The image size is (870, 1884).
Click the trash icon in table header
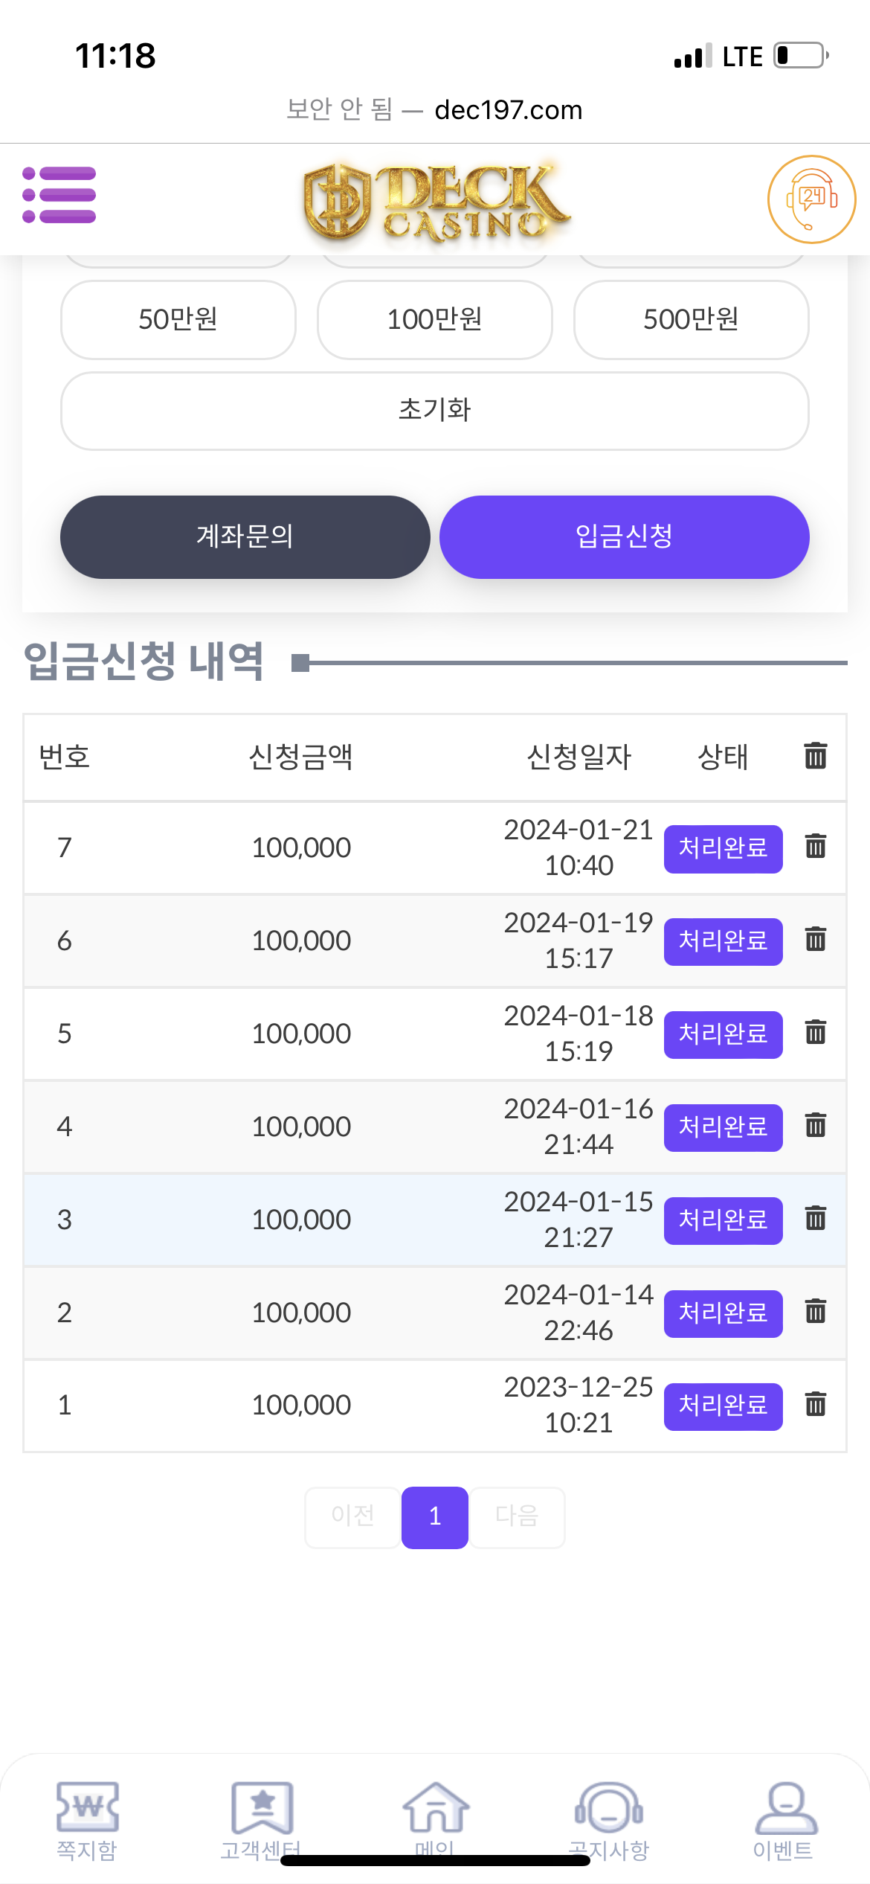click(815, 755)
